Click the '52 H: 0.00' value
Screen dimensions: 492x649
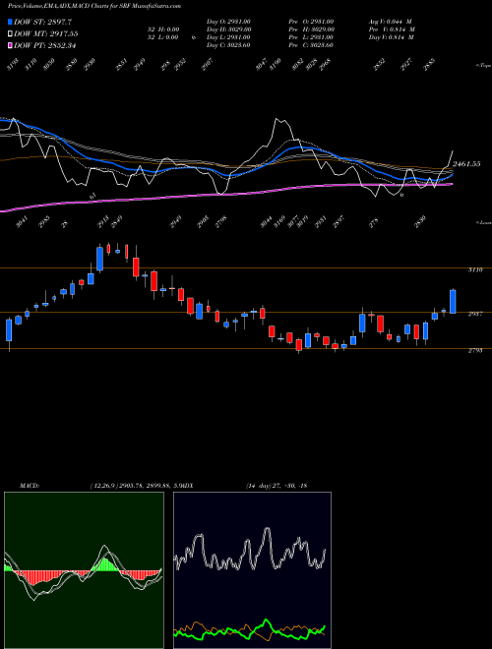(x=163, y=29)
